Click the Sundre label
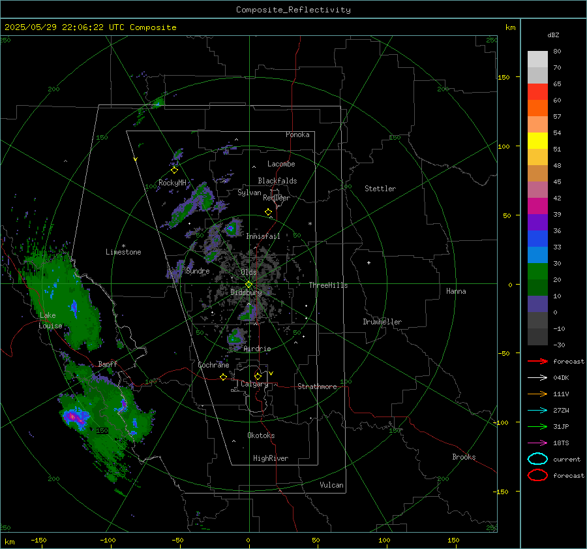The height and width of the screenshot is (549, 587). click(x=198, y=270)
